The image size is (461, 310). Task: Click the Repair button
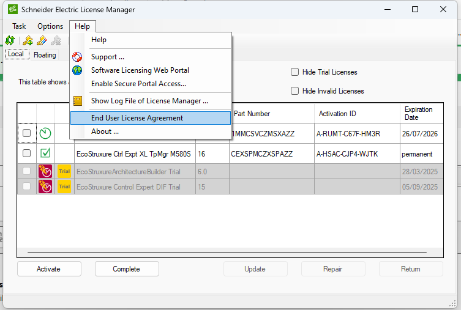[333, 269]
